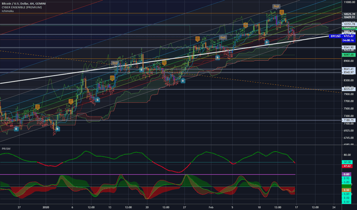The width and height of the screenshot is (357, 210).
Task: Click the 13 date on the time axis
Action: pos(110,207)
